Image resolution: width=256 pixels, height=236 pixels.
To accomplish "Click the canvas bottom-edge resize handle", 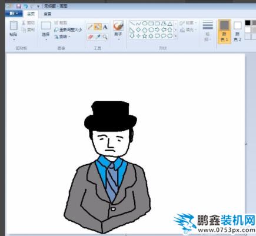I will tap(126, 234).
